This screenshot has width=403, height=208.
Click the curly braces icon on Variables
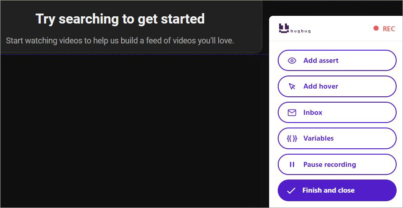[292, 138]
